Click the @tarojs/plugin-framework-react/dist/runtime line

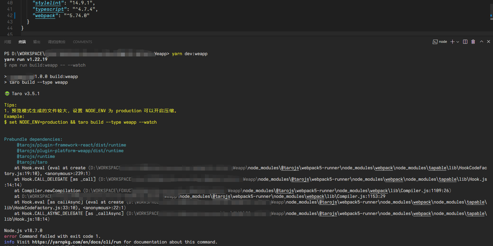point(71,145)
